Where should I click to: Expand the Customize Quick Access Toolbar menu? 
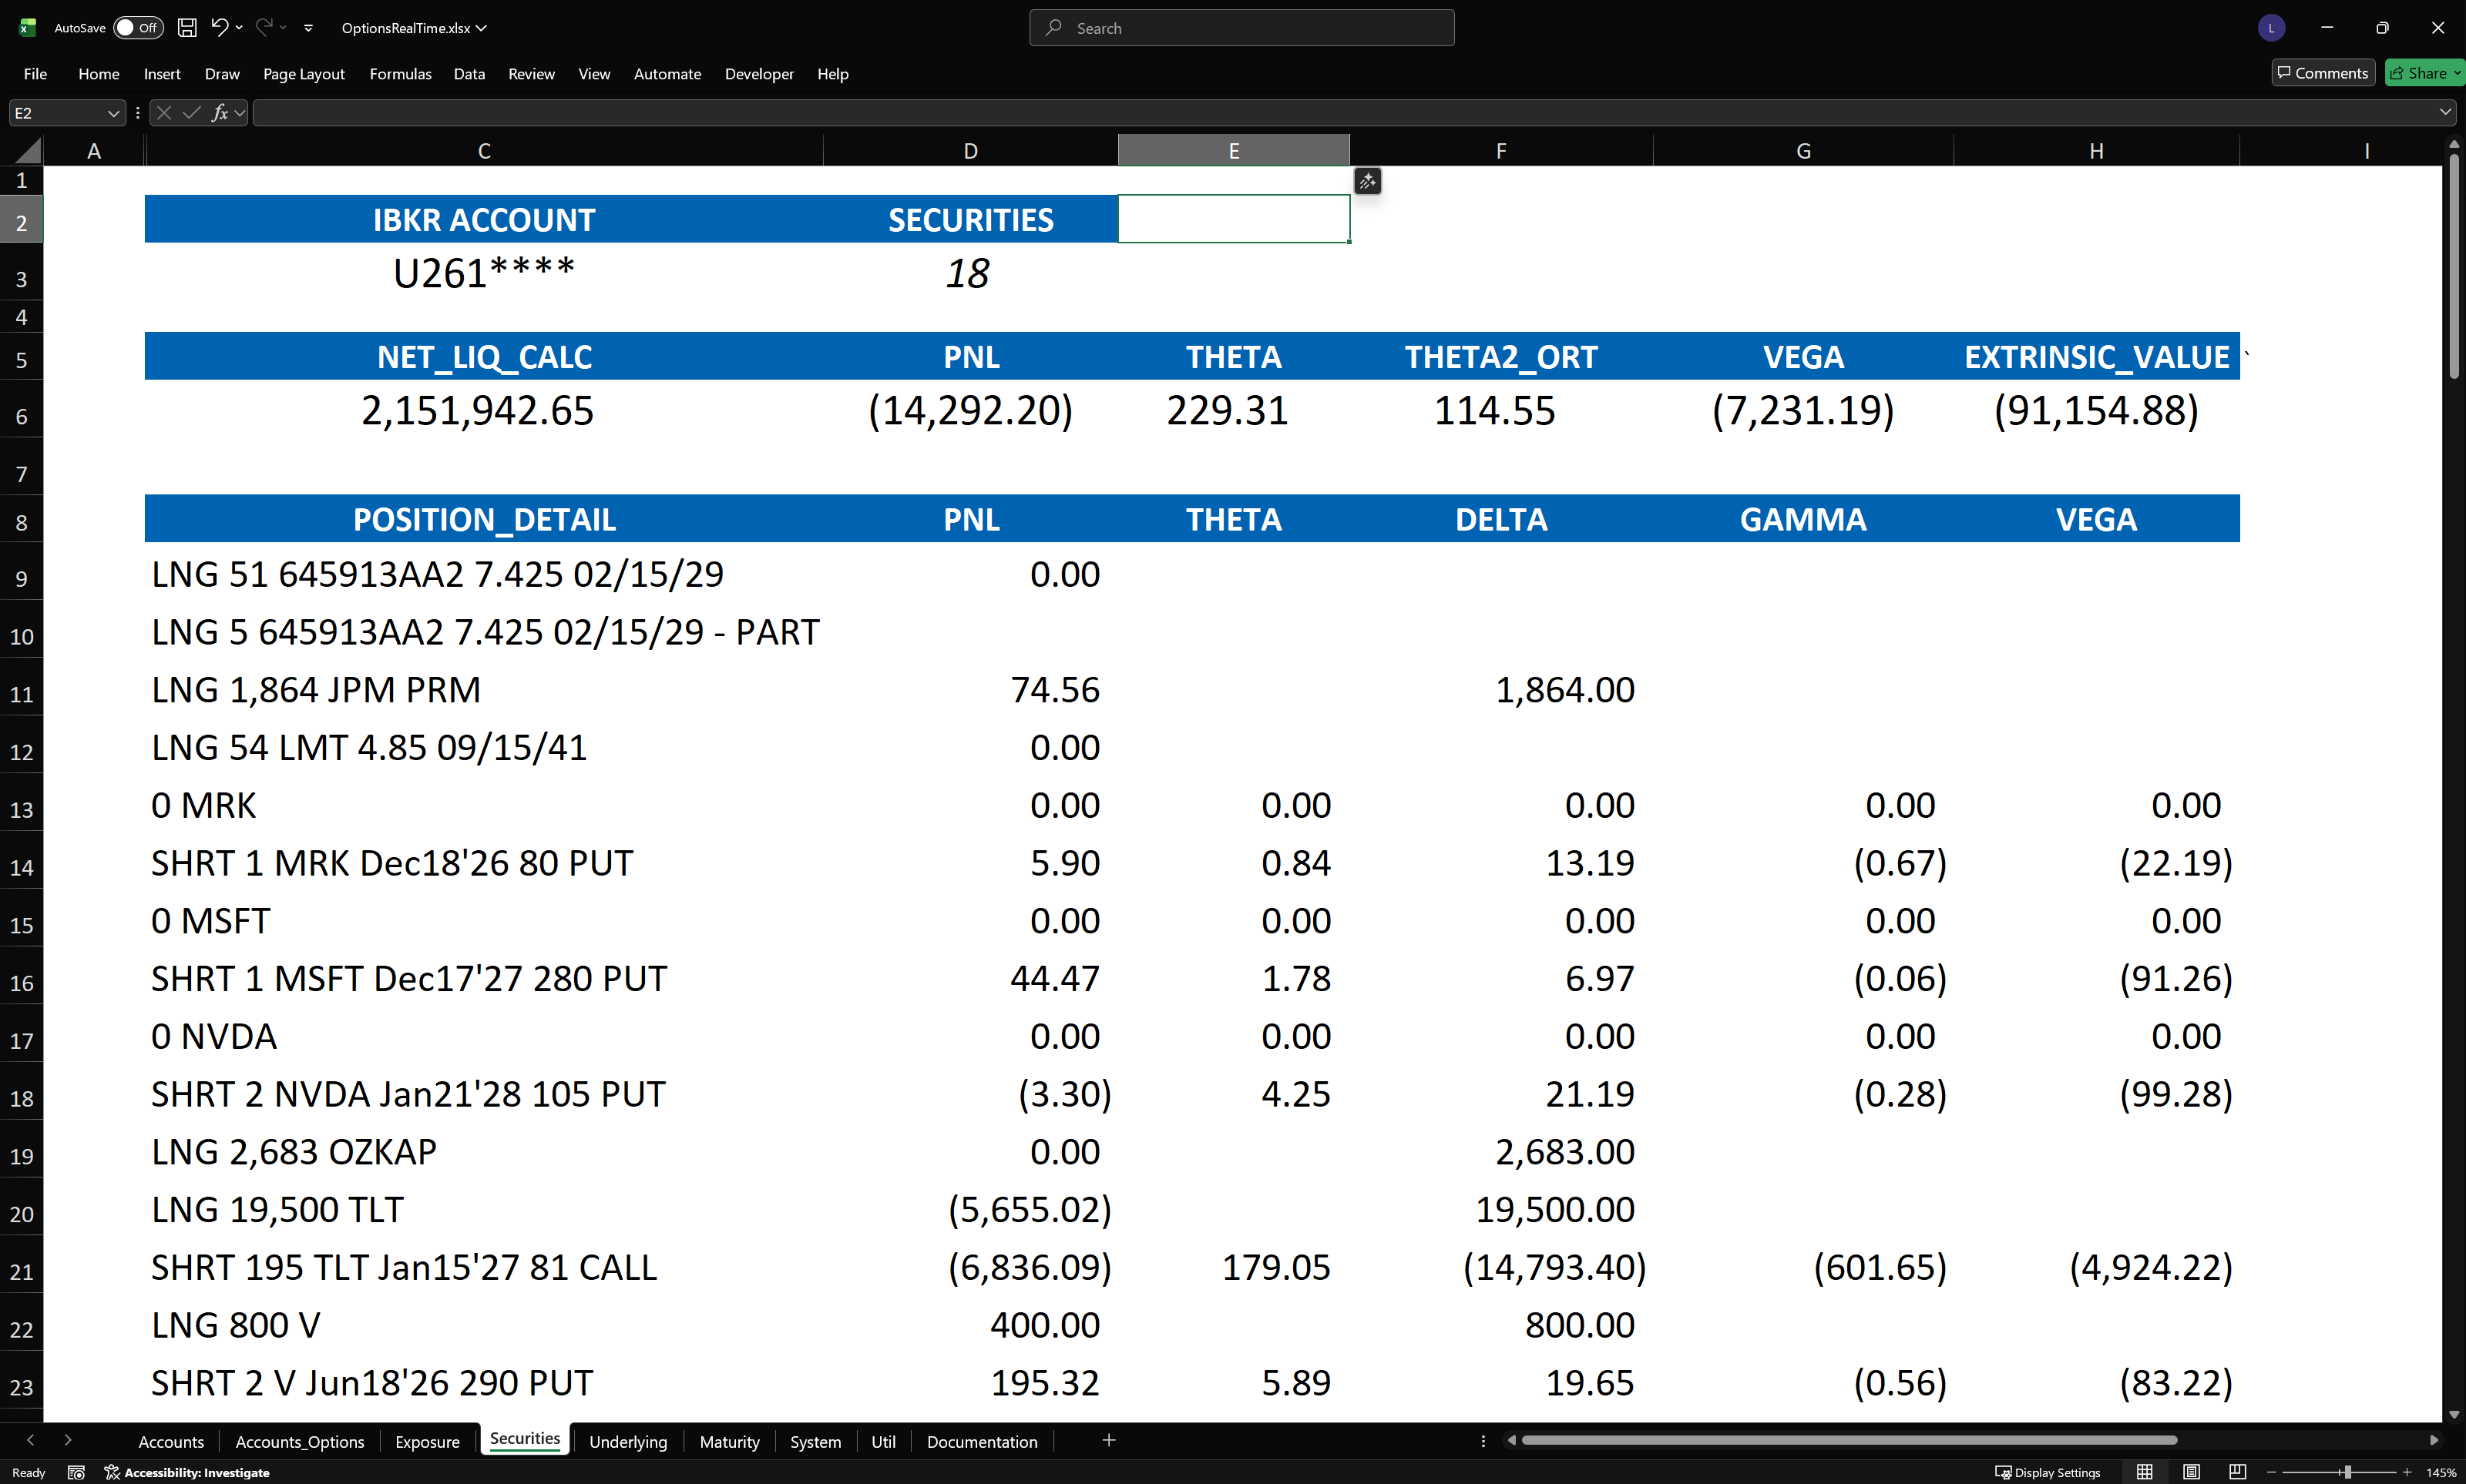tap(308, 28)
